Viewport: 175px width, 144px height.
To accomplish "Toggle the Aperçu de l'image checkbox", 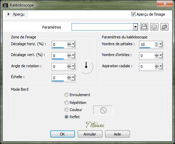I will 133,14.
